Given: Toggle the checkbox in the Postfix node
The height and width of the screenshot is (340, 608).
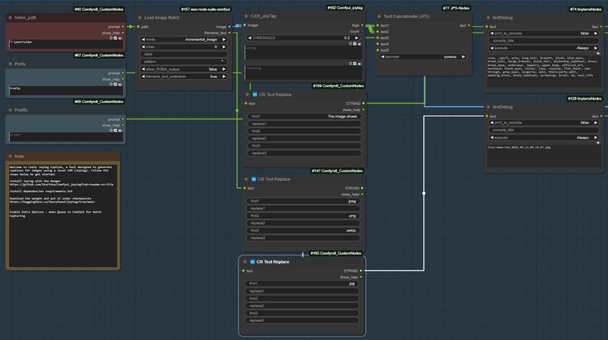Looking at the screenshot, I should click(x=115, y=130).
